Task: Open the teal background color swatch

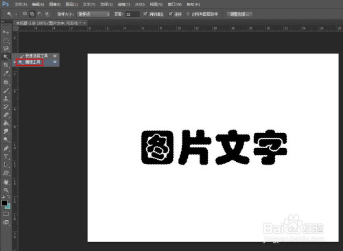Action: 8,206
